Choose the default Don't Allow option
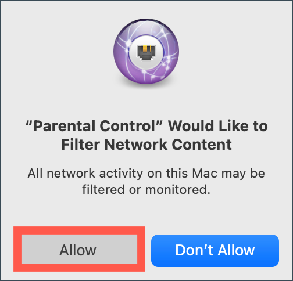This screenshot has width=293, height=281. 215,251
